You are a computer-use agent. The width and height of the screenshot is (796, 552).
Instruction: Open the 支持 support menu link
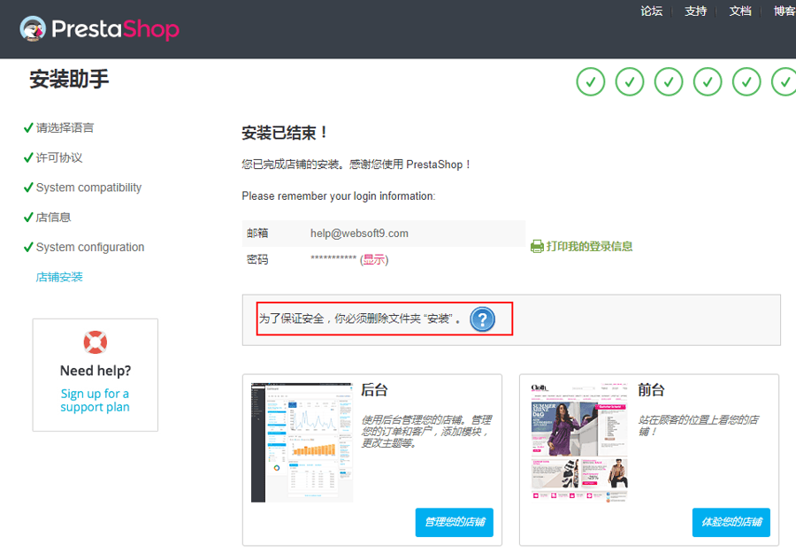coord(695,11)
